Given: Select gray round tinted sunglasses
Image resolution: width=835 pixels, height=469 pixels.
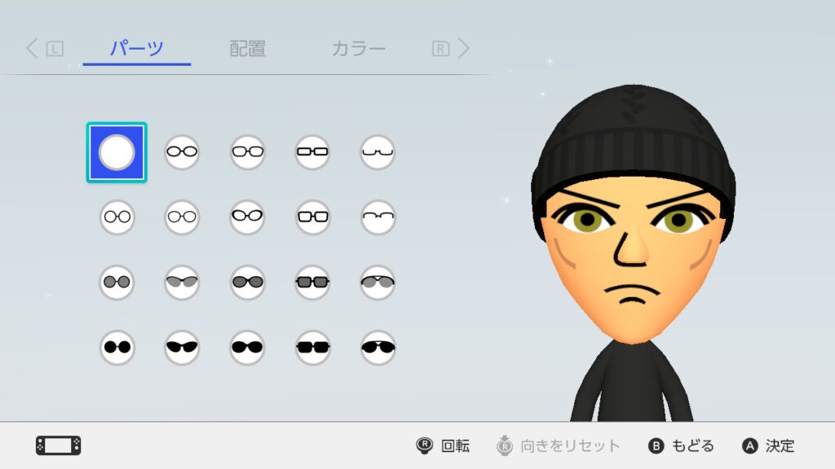Looking at the screenshot, I should 117,283.
